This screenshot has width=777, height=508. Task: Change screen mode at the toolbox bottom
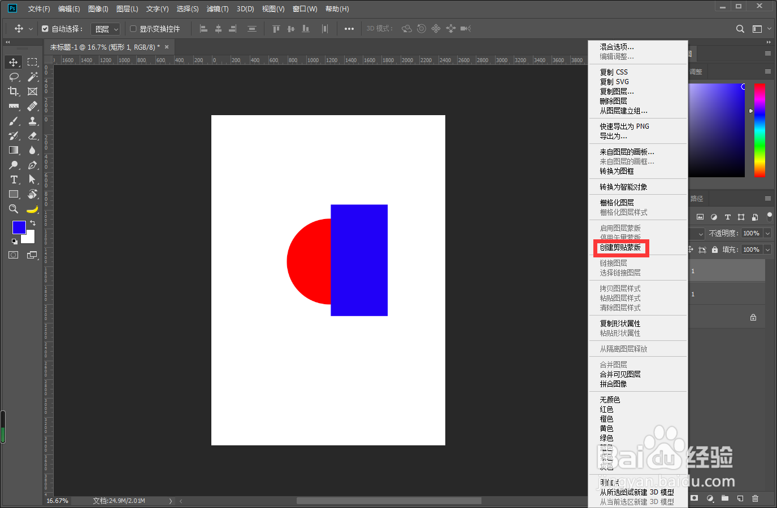pos(32,255)
